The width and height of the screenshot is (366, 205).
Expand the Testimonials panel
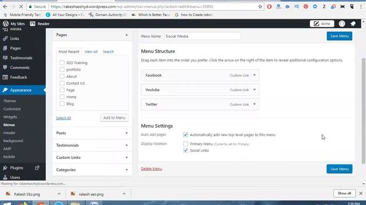126,145
